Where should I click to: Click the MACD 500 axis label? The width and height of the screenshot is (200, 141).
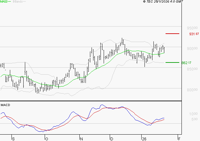tap(195, 119)
